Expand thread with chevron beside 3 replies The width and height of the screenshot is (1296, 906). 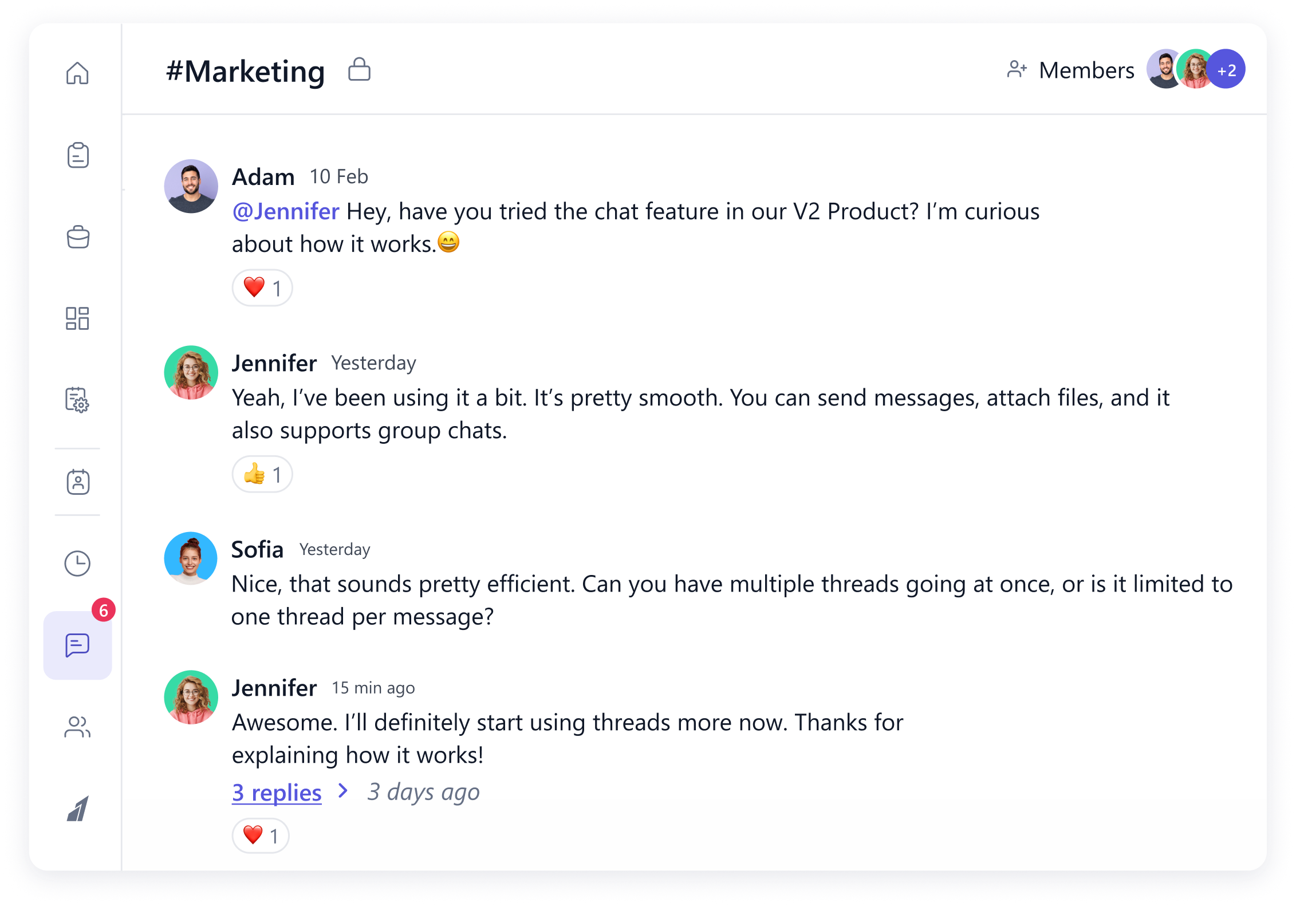pos(343,791)
